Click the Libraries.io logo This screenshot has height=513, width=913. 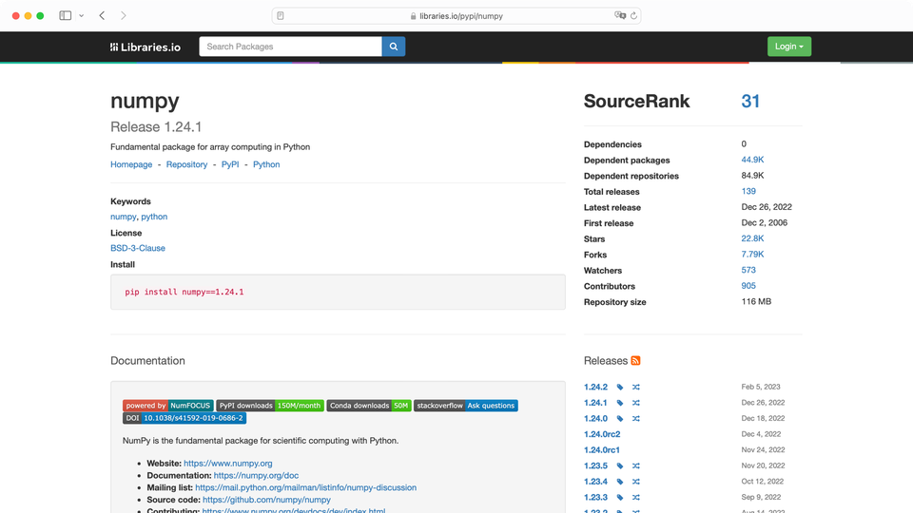pyautogui.click(x=146, y=47)
